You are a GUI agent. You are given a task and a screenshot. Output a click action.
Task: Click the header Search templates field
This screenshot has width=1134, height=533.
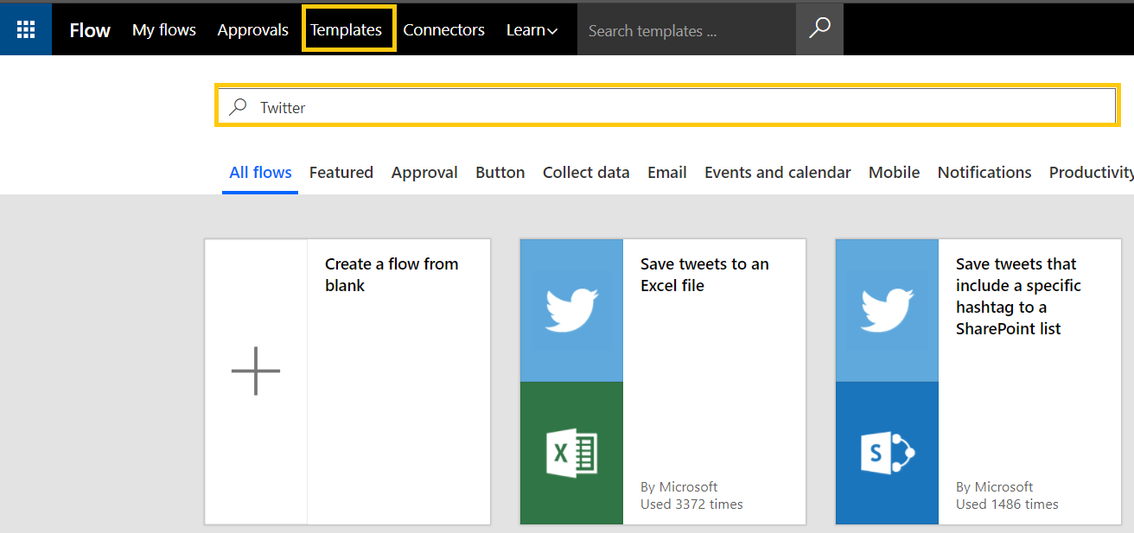686,29
